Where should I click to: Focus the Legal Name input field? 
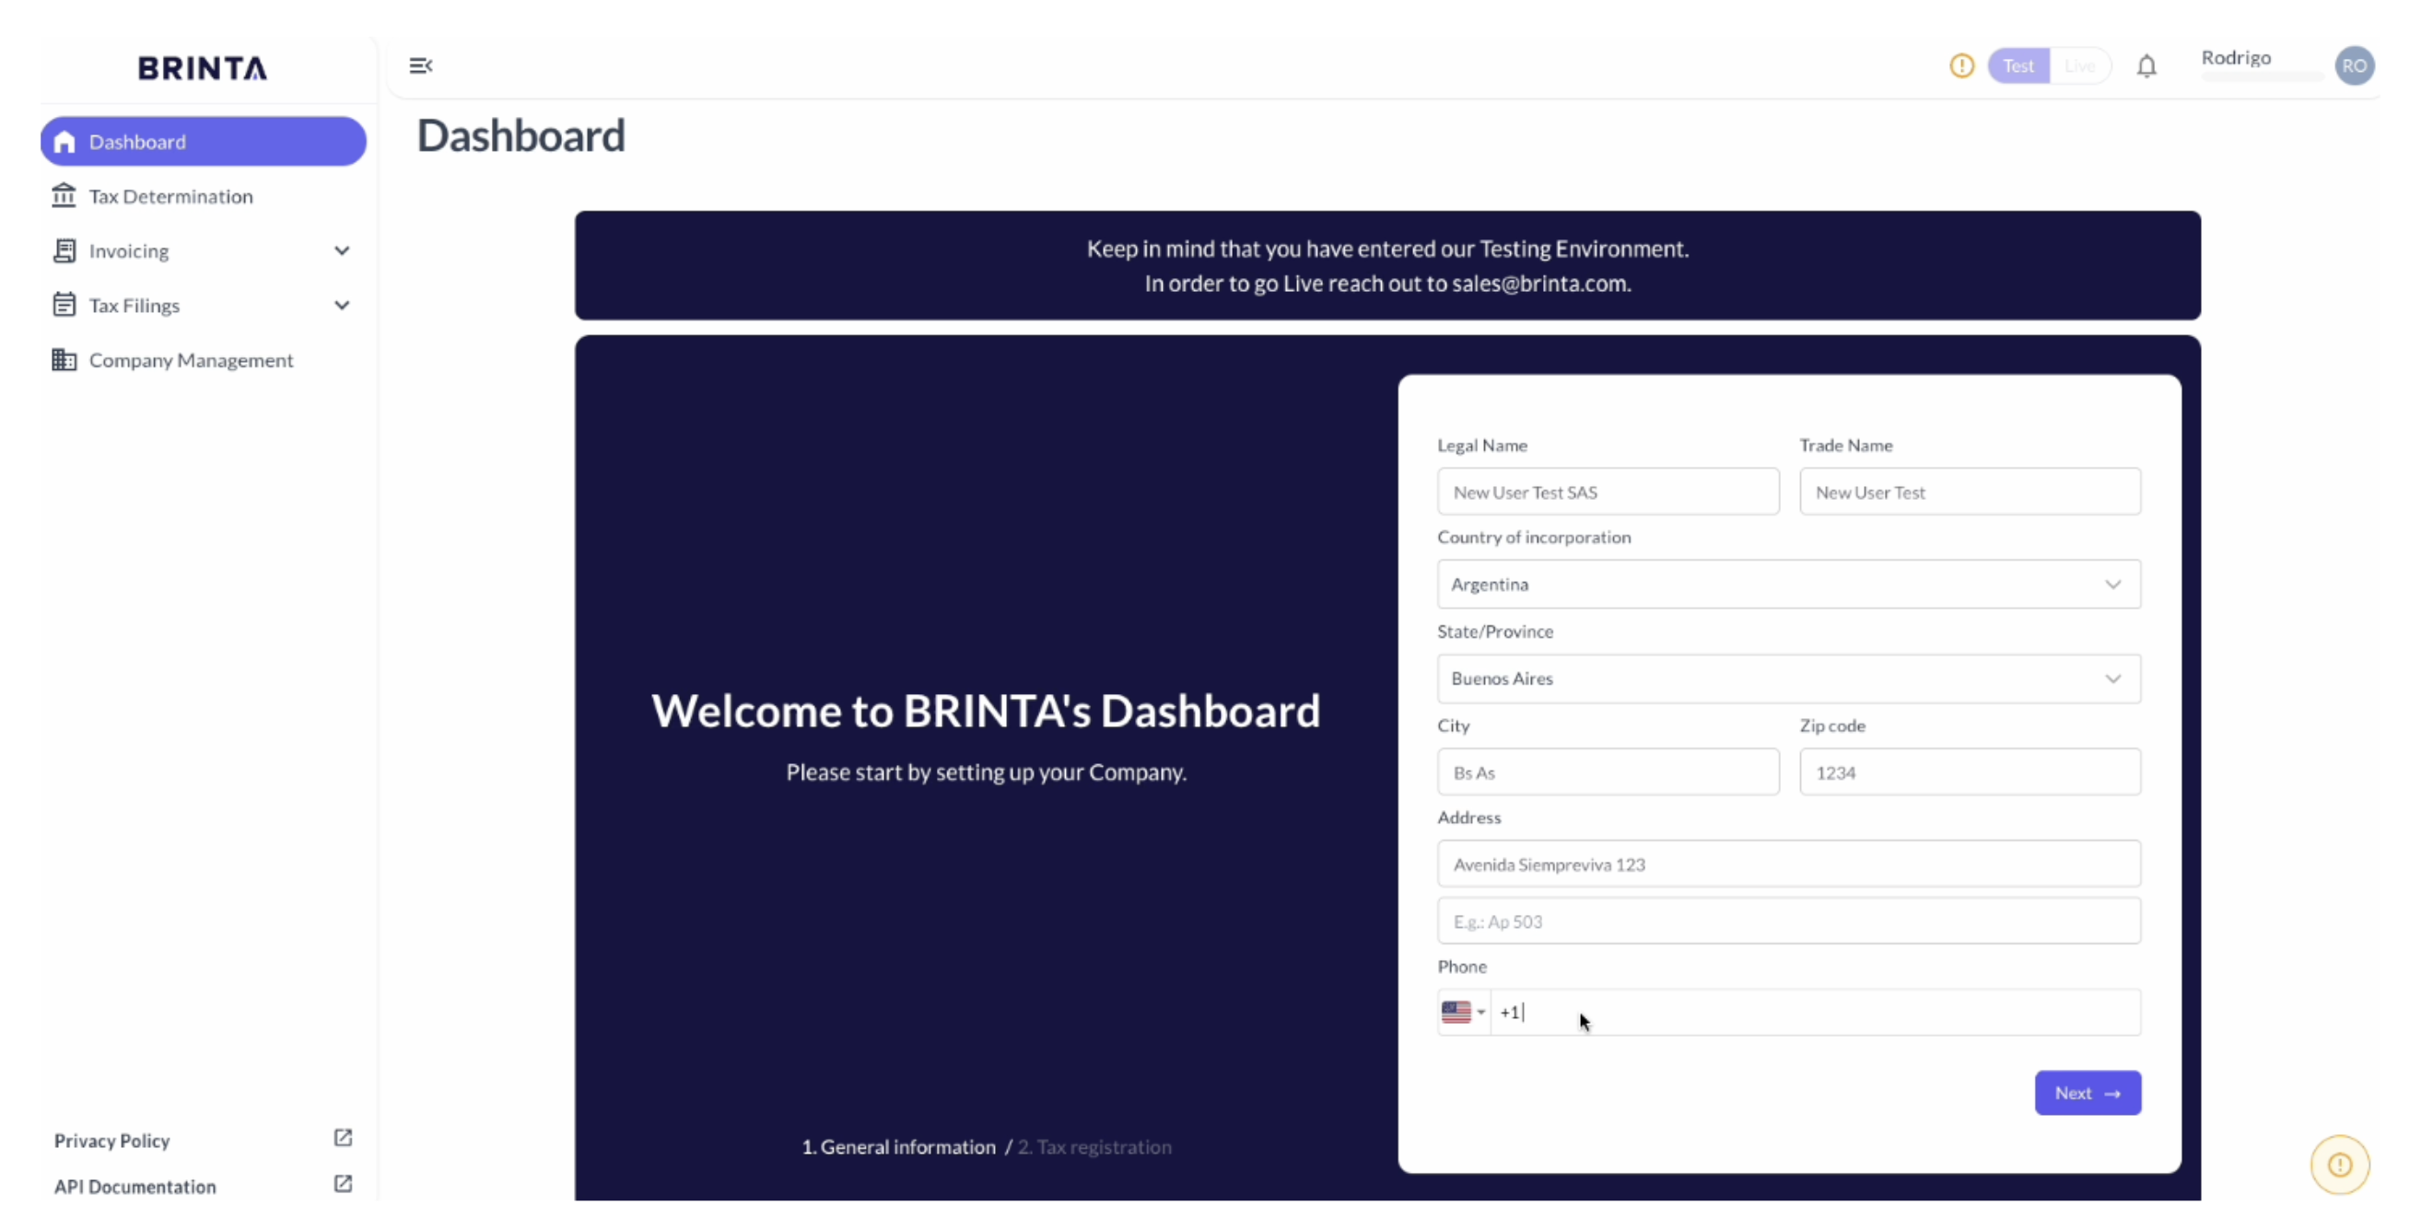tap(1608, 493)
